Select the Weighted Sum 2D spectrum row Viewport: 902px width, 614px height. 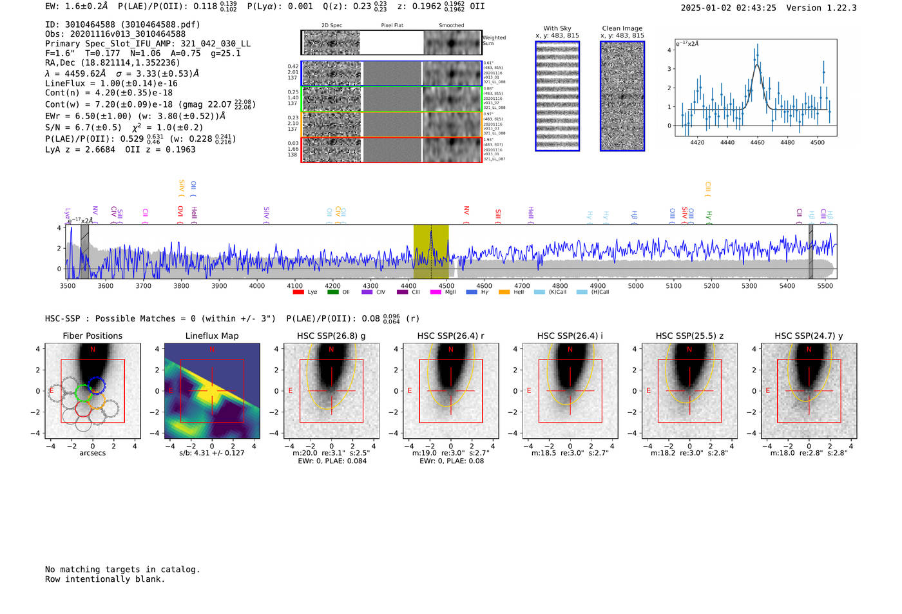coord(391,43)
